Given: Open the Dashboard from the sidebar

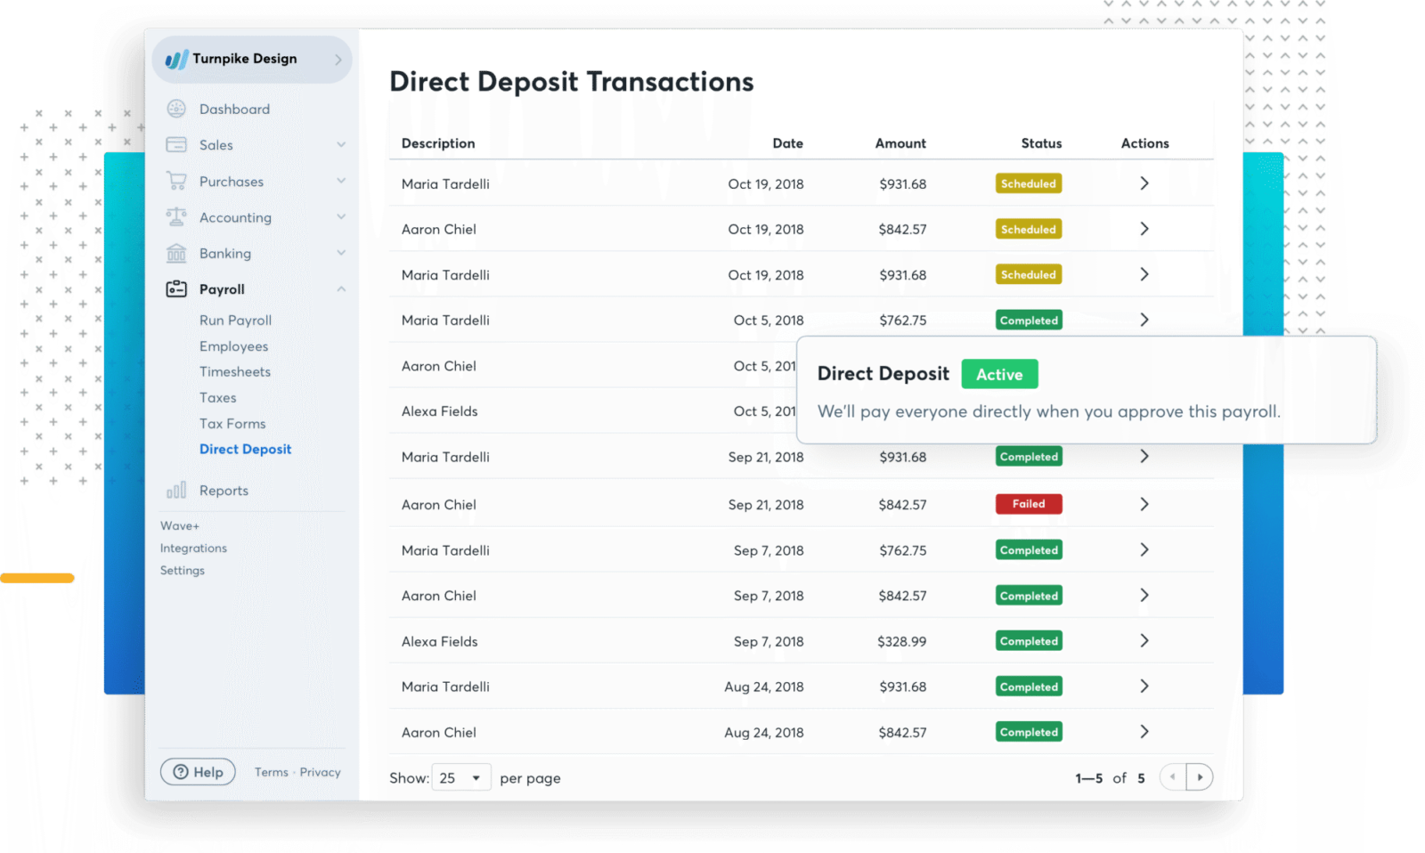Looking at the screenshot, I should [x=177, y=109].
